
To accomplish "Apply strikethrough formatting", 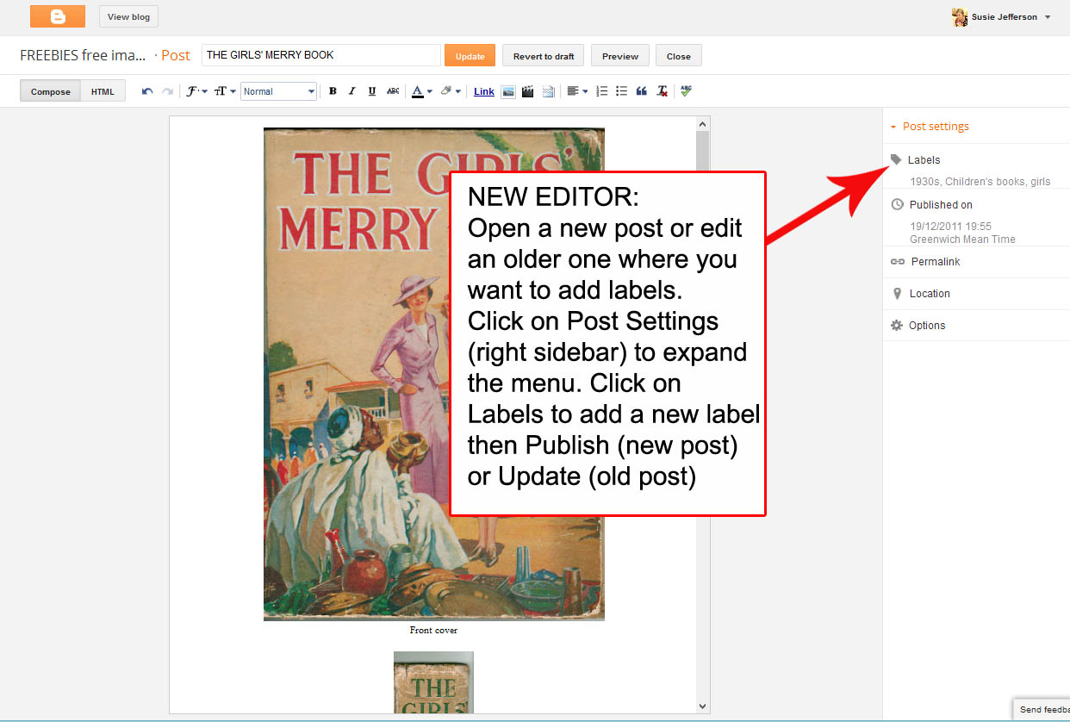I will [393, 91].
